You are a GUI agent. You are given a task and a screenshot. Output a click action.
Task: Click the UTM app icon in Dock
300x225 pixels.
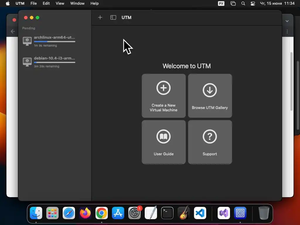(x=240, y=213)
